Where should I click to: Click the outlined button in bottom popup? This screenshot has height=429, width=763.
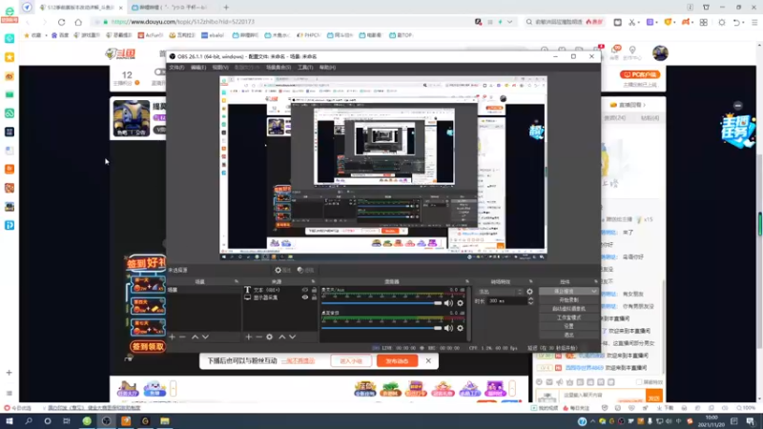pyautogui.click(x=351, y=361)
